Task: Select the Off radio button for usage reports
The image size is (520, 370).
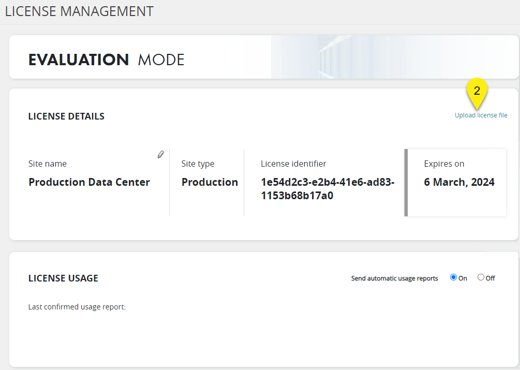Action: click(x=481, y=277)
